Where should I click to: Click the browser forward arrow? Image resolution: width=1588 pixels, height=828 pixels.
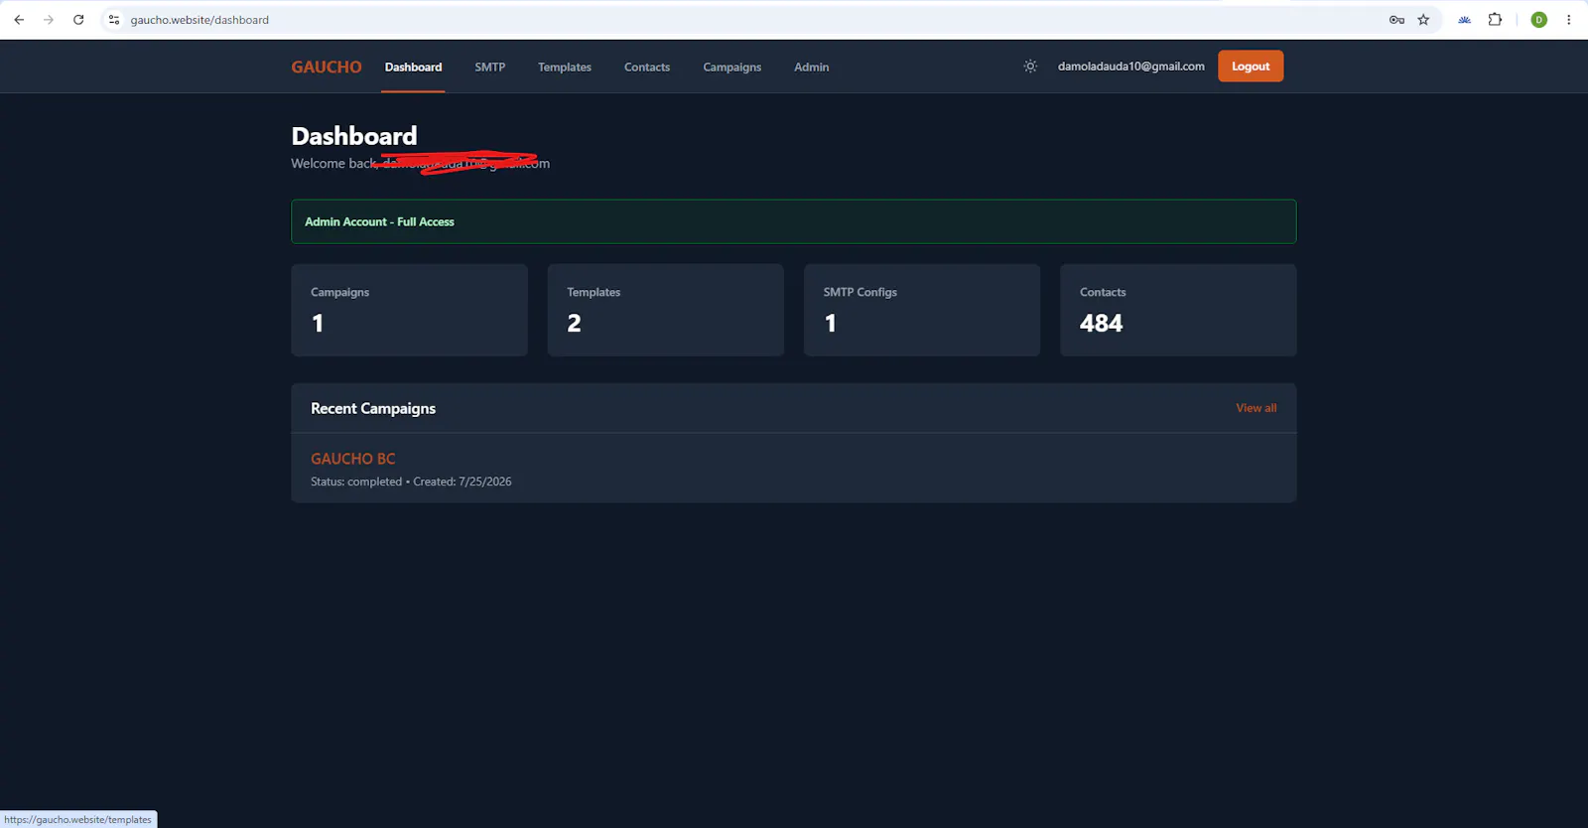49,20
